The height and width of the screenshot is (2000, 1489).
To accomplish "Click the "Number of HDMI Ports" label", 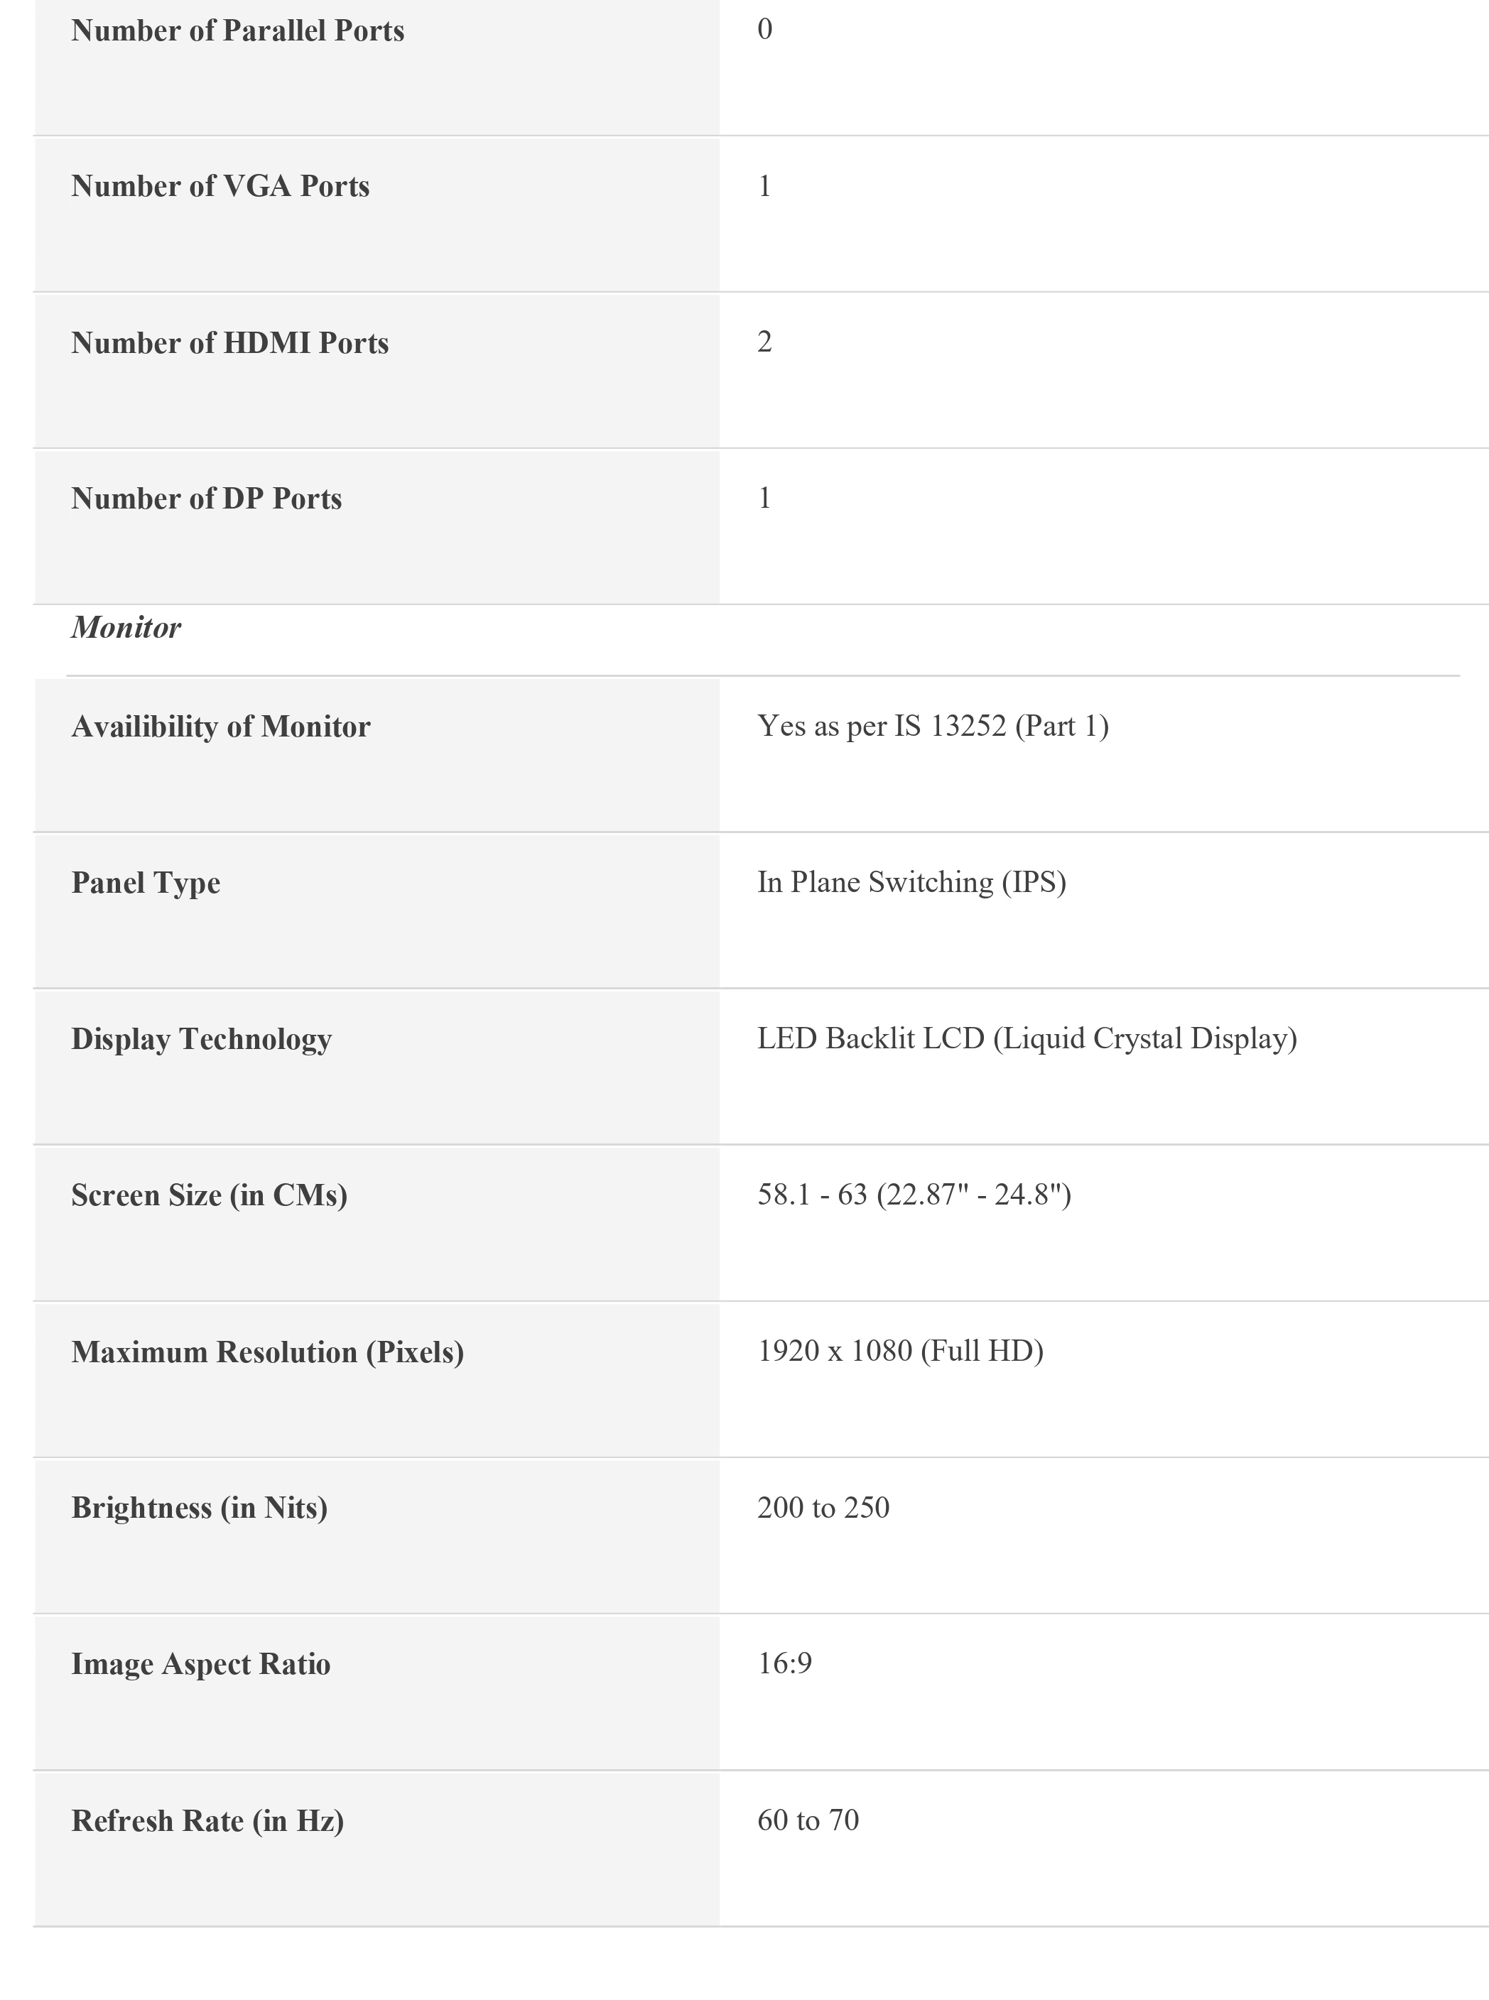I will pyautogui.click(x=230, y=343).
